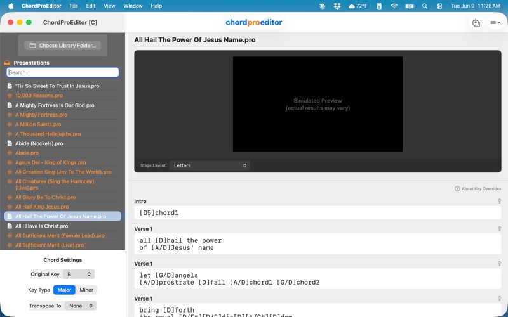Image resolution: width=508 pixels, height=317 pixels.
Task: Select 'Tis So Sweet To Trust In Jesus.pro
Action: click(57, 86)
